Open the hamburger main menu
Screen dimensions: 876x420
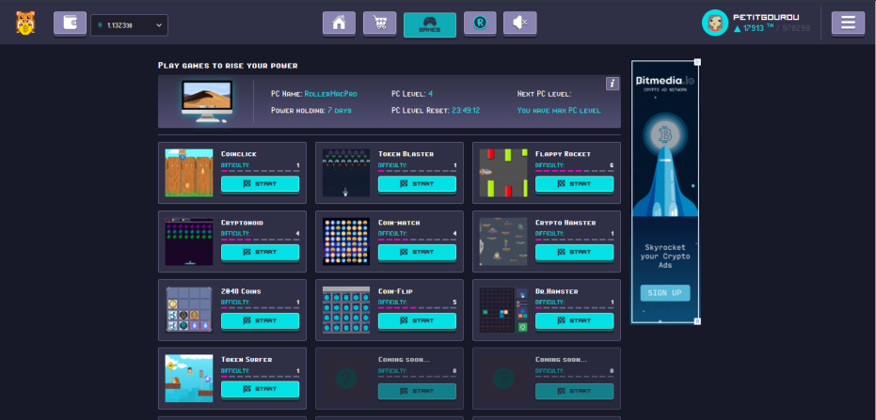[848, 23]
